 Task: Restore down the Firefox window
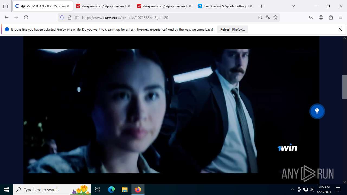point(328,6)
